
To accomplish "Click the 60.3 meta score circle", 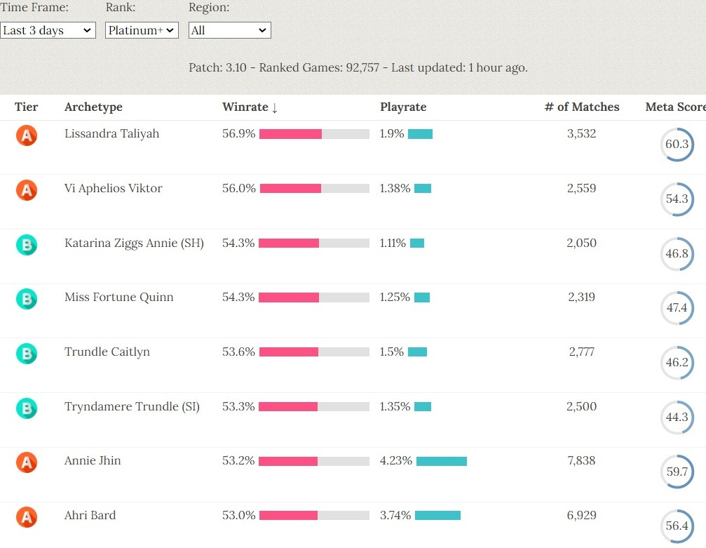I will 677,145.
